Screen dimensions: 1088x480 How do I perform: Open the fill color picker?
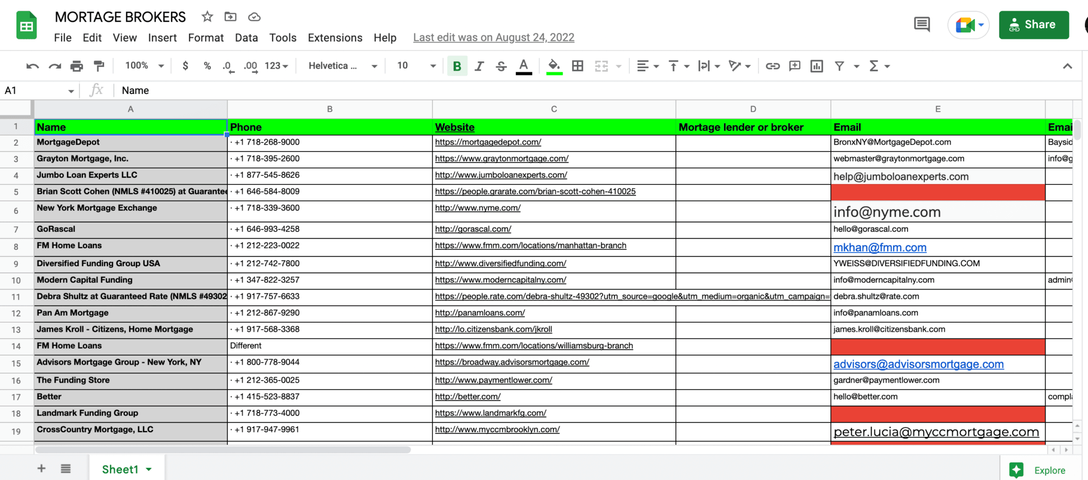(554, 66)
